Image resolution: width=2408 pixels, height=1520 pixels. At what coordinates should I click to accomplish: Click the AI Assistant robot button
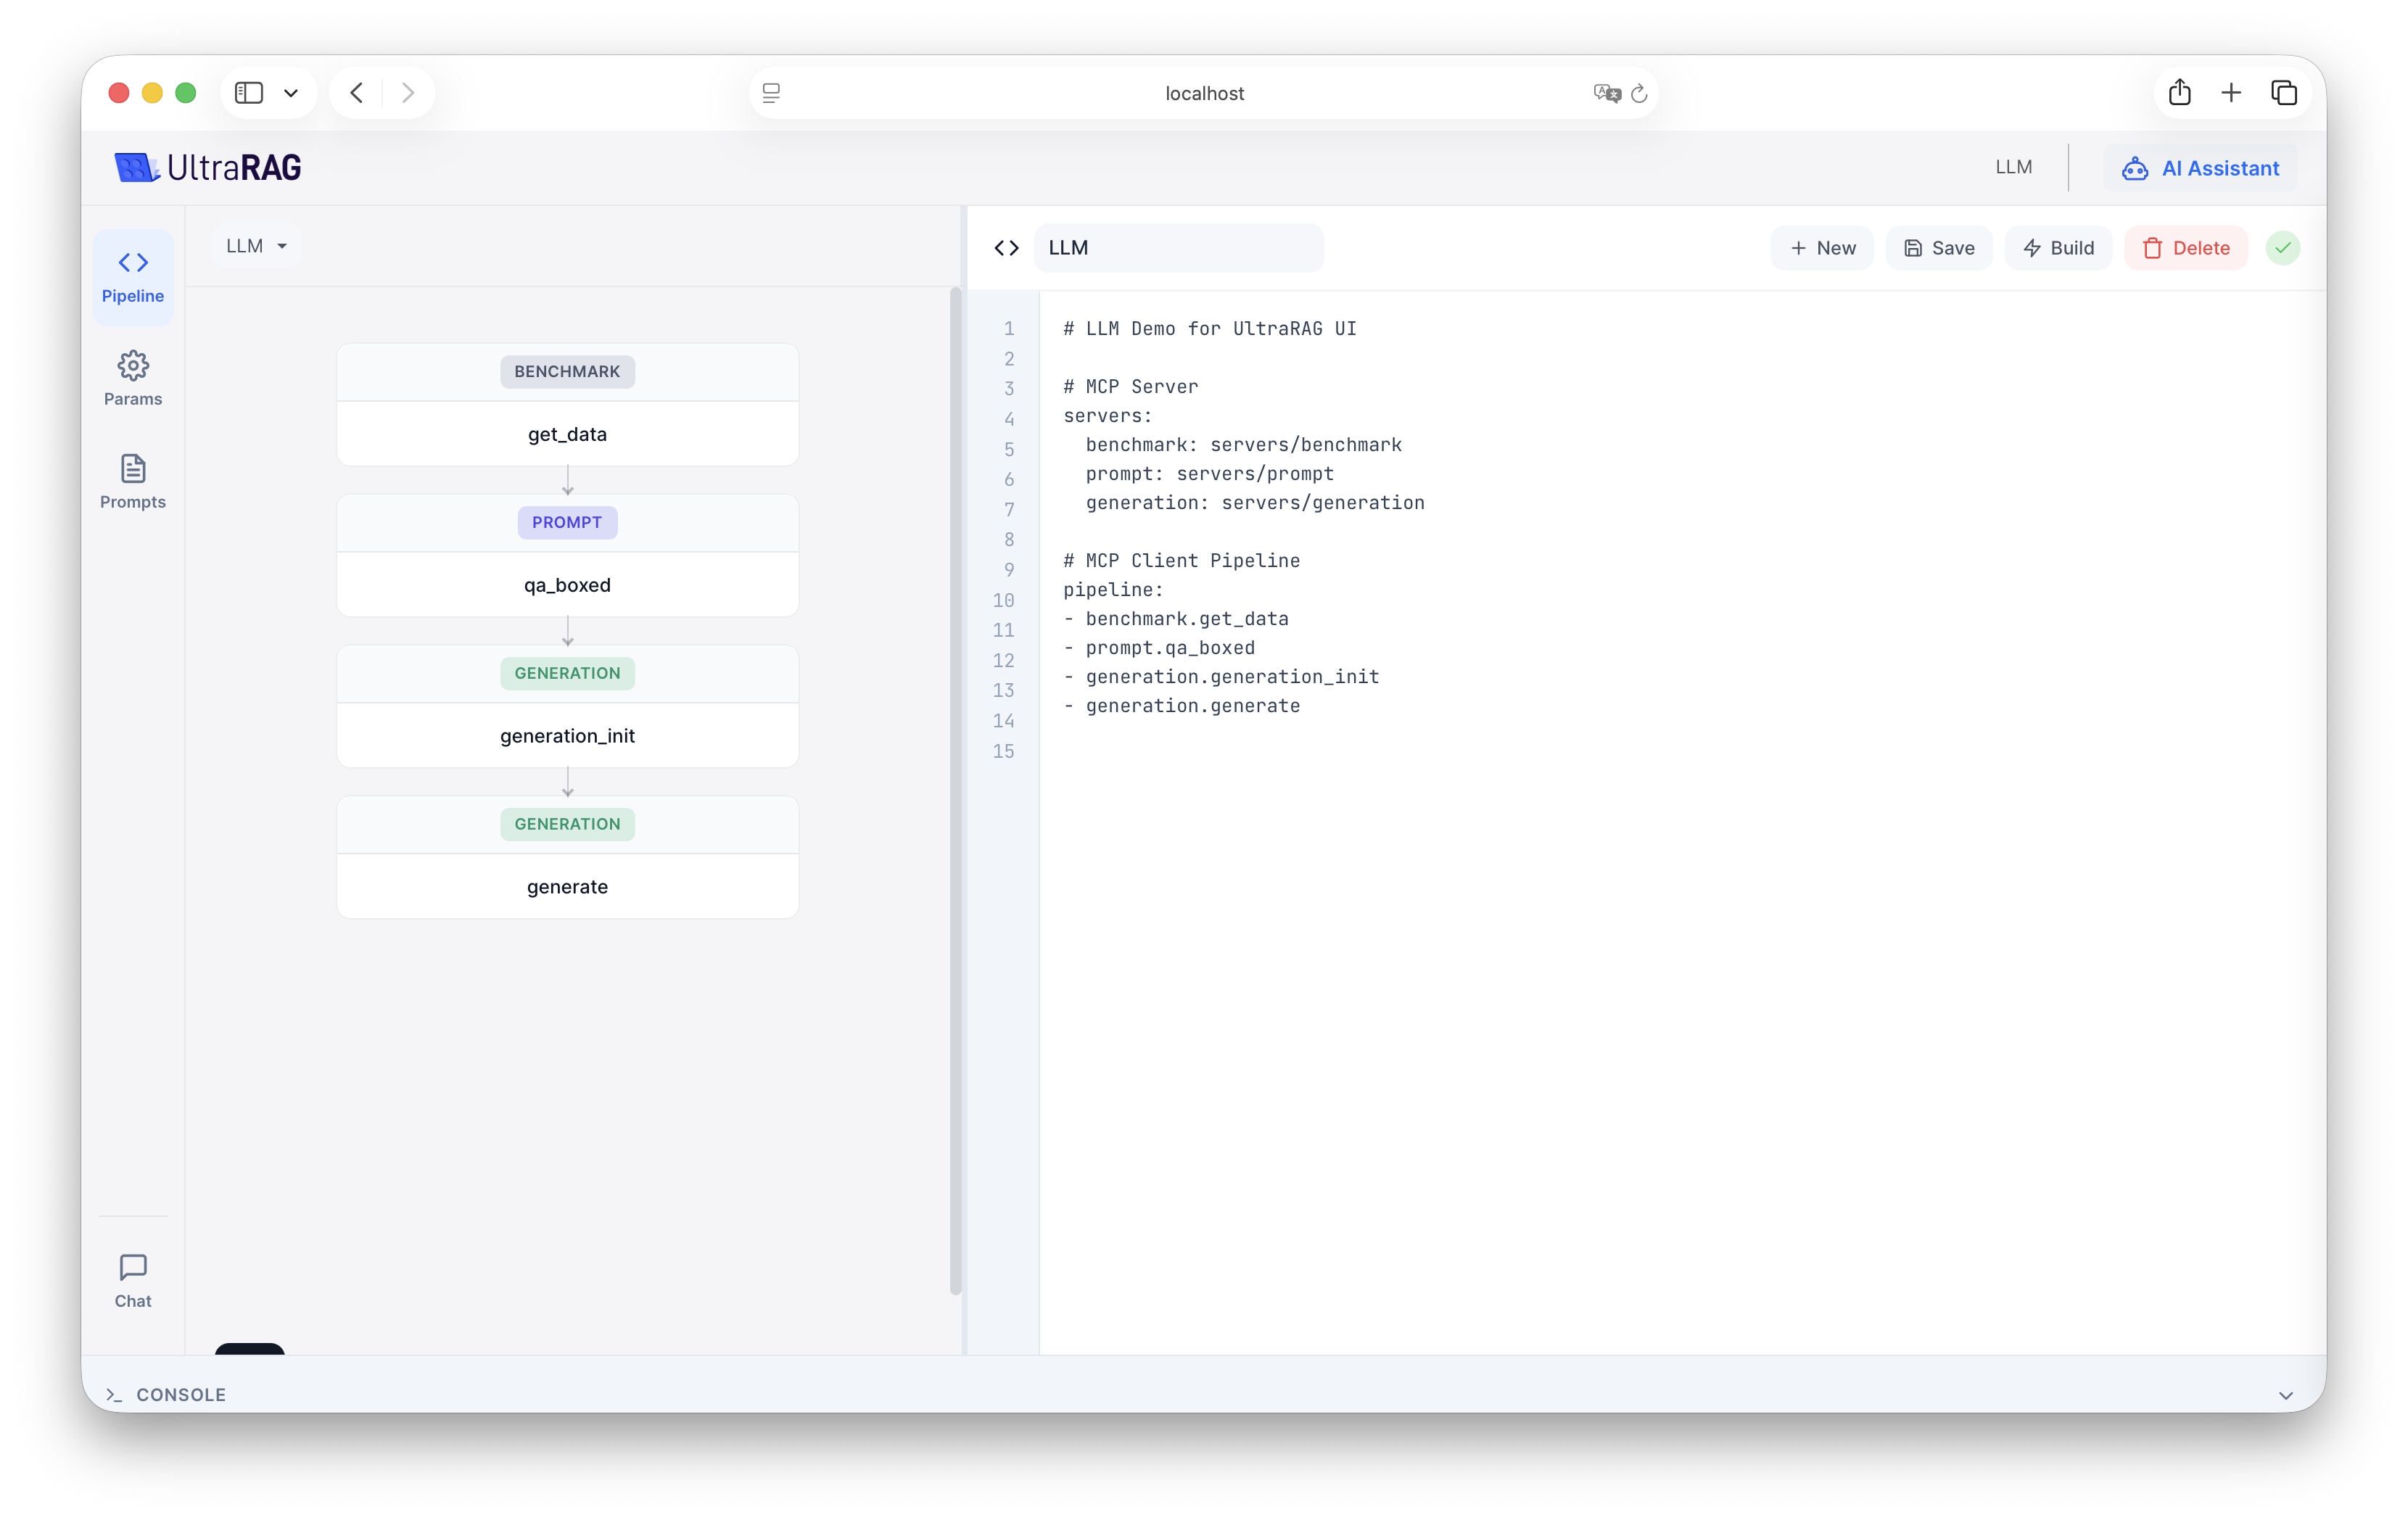tap(2200, 168)
